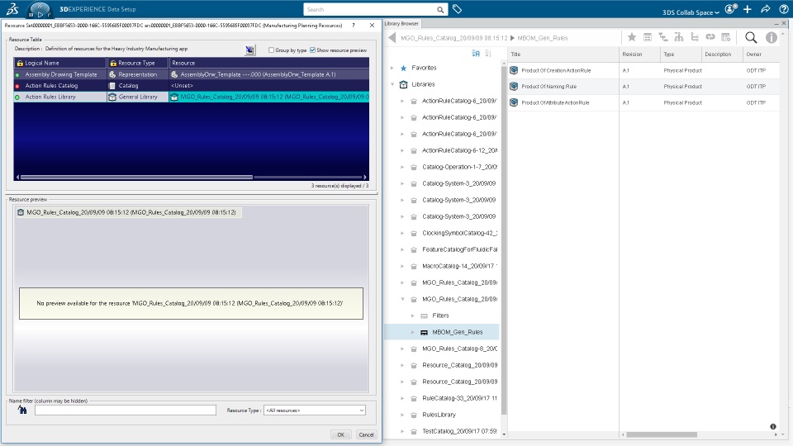Image resolution: width=793 pixels, height=446 pixels.
Task: Click the Resource Type column header
Action: click(x=138, y=63)
